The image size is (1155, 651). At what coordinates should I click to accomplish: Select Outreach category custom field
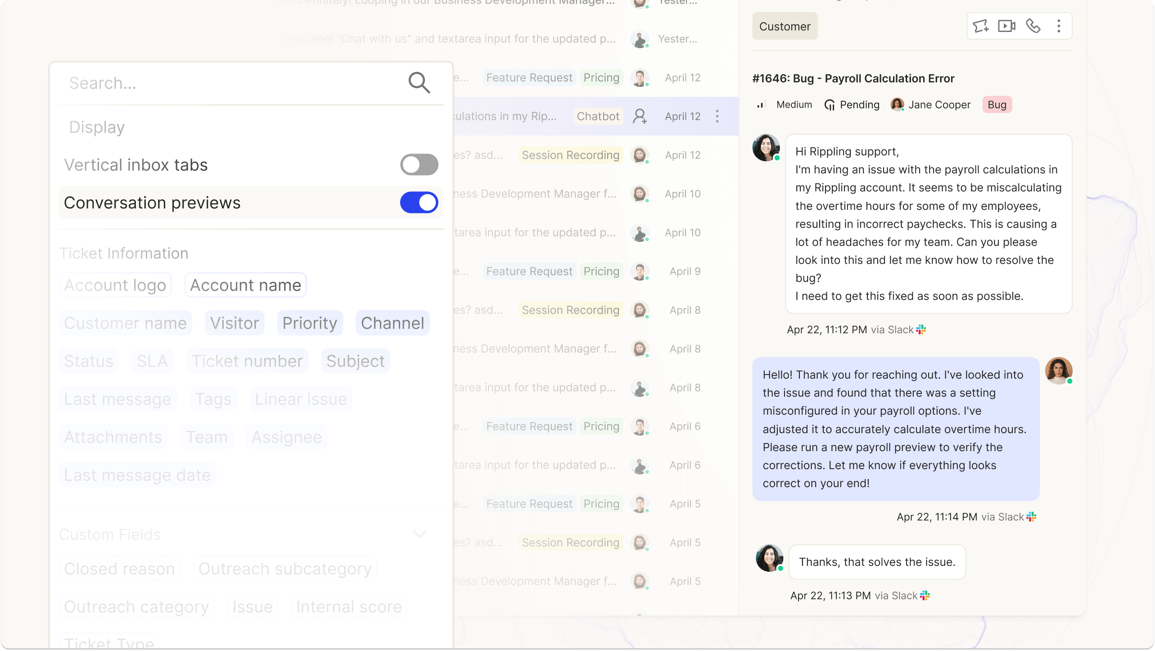tap(136, 606)
